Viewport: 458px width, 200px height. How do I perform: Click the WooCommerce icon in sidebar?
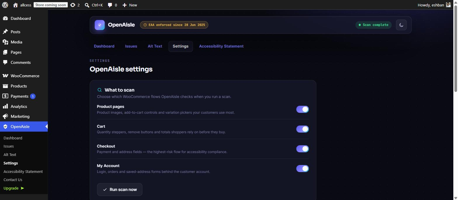[x=5, y=76]
